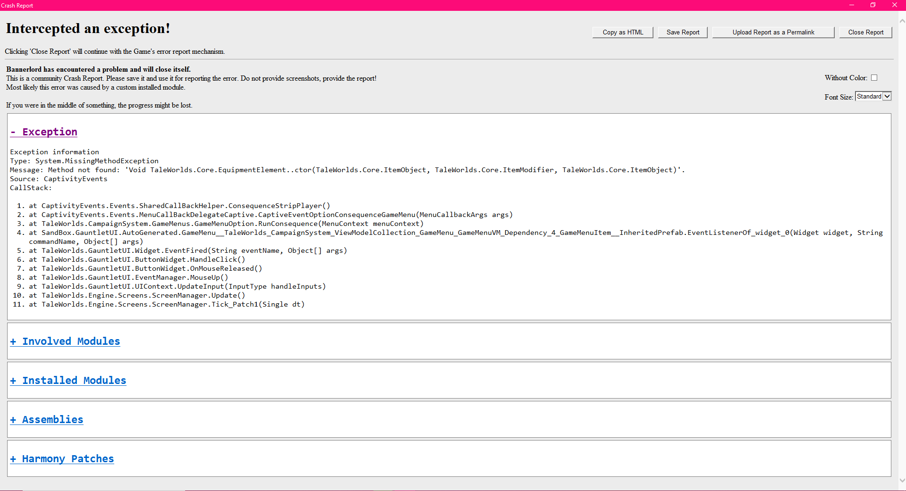Viewport: 906px width, 491px height.
Task: Restore down the Crash Report window
Action: click(873, 5)
